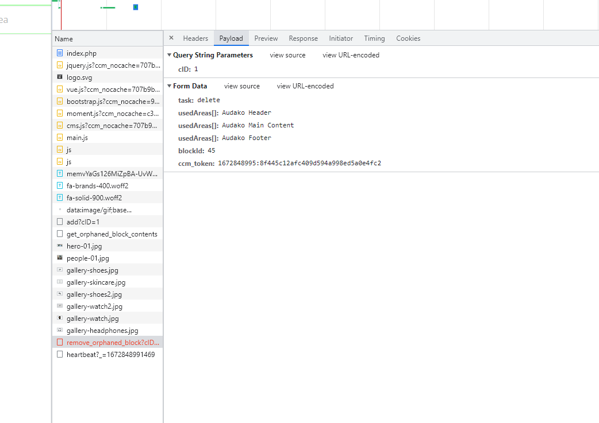
Task: Close the request details pane
Action: (x=171, y=38)
